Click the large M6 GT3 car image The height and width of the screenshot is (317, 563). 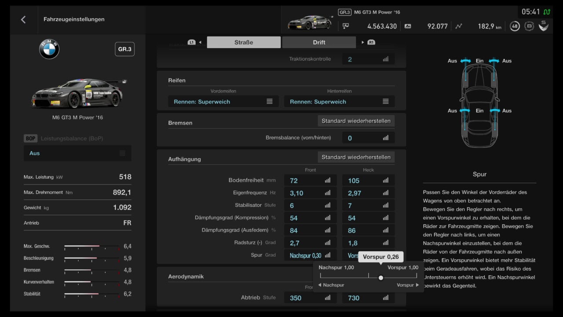pyautogui.click(x=78, y=93)
